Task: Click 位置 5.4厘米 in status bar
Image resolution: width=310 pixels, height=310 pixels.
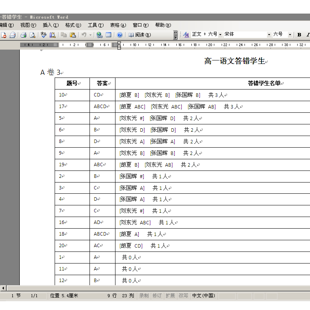Action: [64, 296]
